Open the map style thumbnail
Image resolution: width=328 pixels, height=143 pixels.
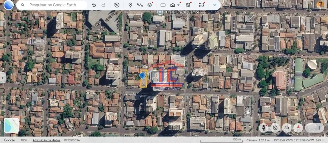click(x=12, y=125)
